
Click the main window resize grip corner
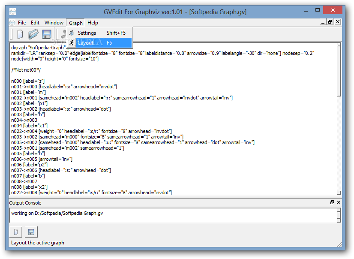[340, 245]
